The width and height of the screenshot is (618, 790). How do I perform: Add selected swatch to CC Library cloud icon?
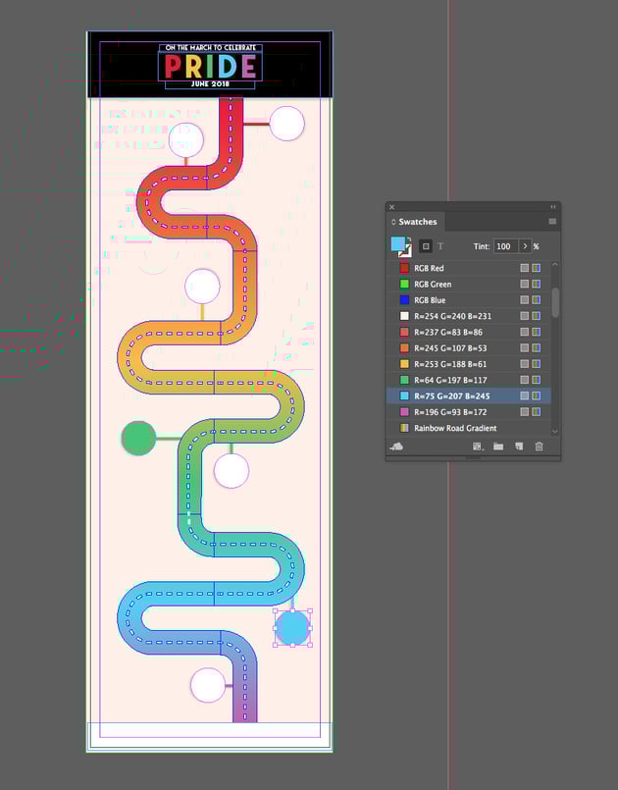tap(397, 447)
